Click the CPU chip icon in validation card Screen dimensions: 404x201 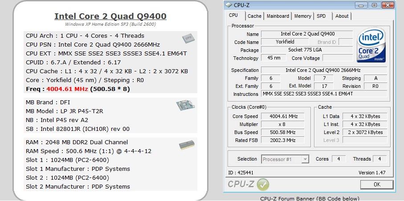click(x=188, y=38)
